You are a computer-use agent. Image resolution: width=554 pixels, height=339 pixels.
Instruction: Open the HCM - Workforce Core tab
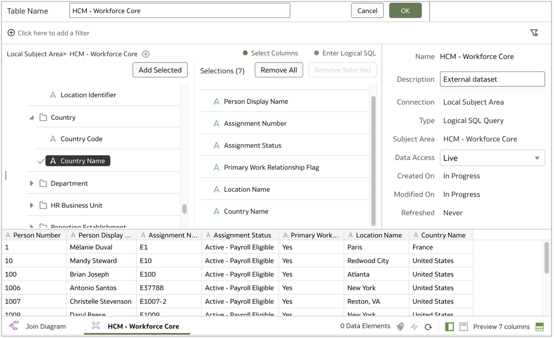[x=144, y=326]
